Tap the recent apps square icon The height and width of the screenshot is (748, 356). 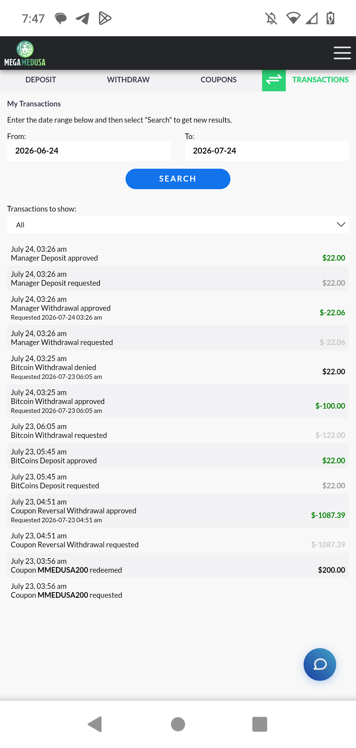260,724
